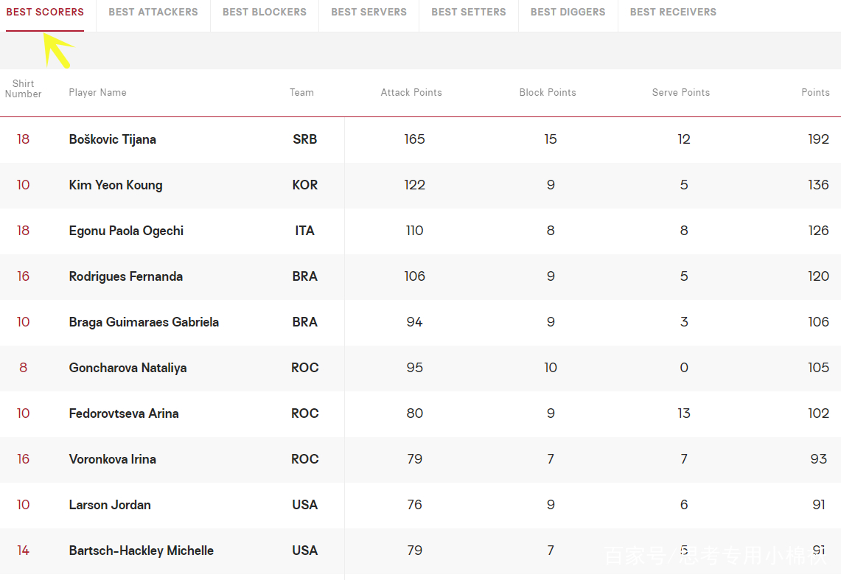
Task: Select Bartsch-Hackley Michelle's name
Action: 141,551
